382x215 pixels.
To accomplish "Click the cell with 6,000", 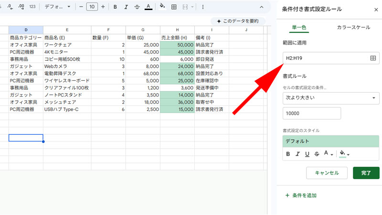I will (177, 59).
